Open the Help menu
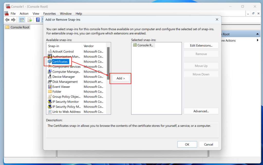This screenshot has height=165, width=263. click(79, 14)
